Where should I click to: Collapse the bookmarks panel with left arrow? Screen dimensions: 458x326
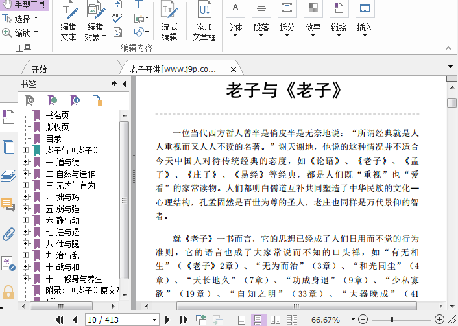(x=125, y=84)
